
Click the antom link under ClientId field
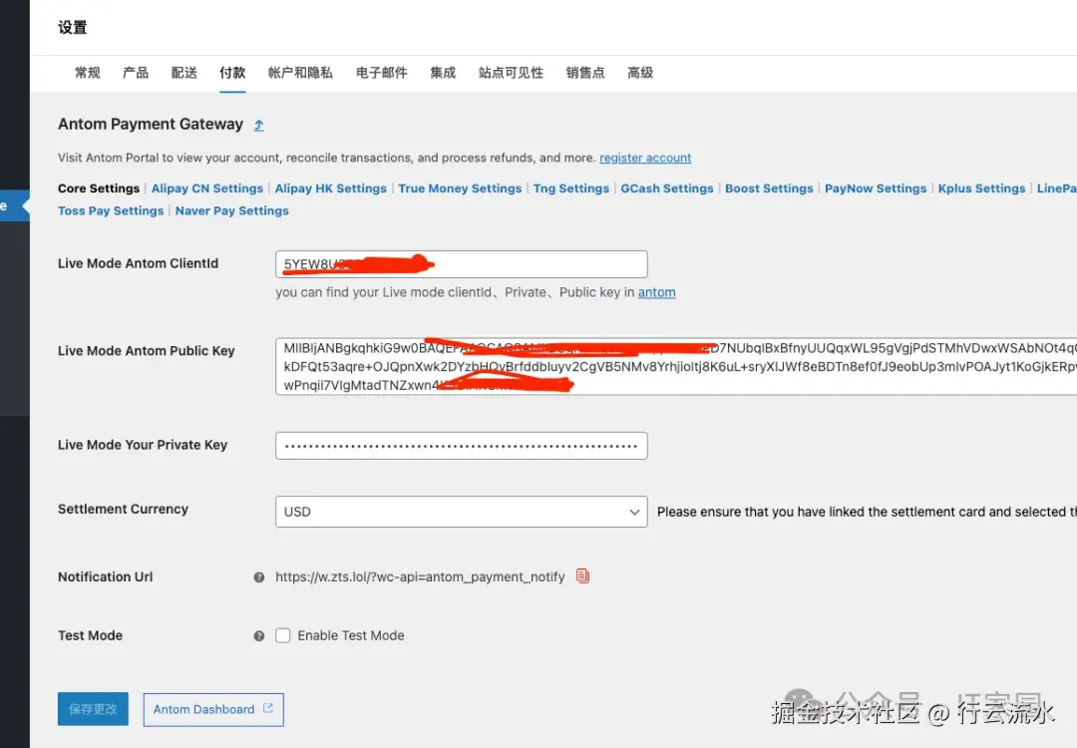[x=656, y=292]
